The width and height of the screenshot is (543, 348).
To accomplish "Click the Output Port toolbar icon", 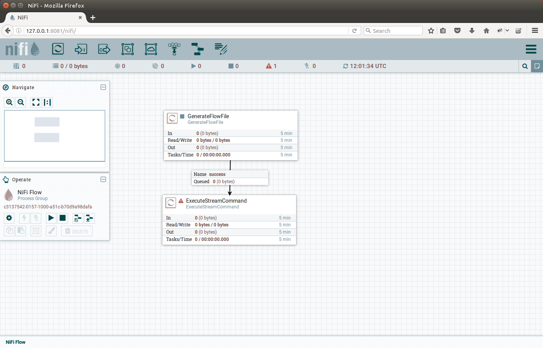I will (x=104, y=49).
